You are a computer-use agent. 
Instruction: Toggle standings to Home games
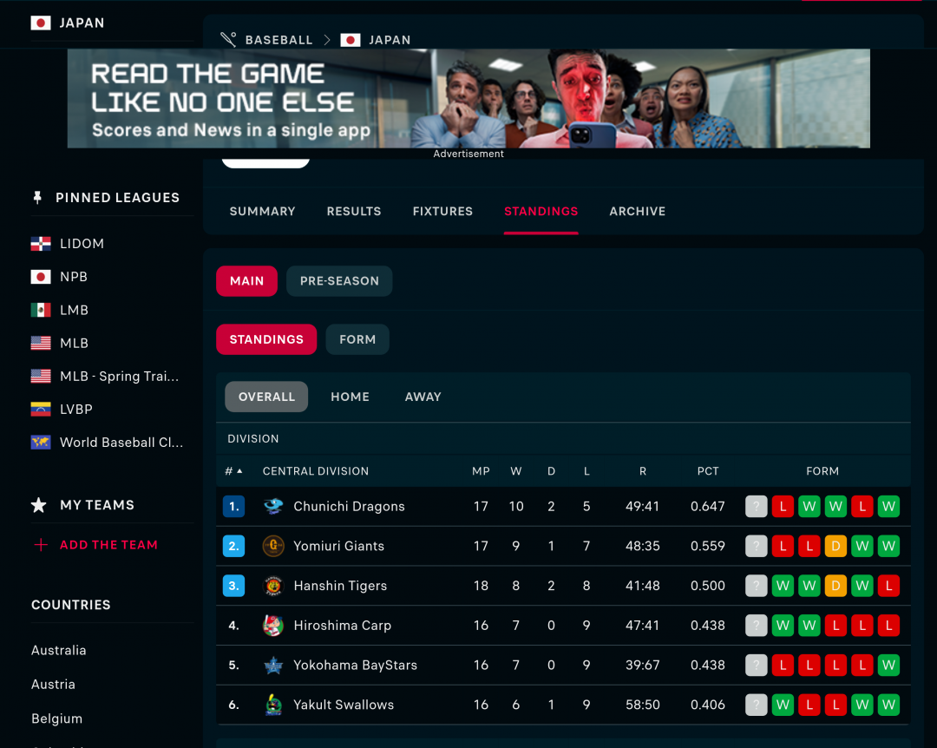coord(350,397)
